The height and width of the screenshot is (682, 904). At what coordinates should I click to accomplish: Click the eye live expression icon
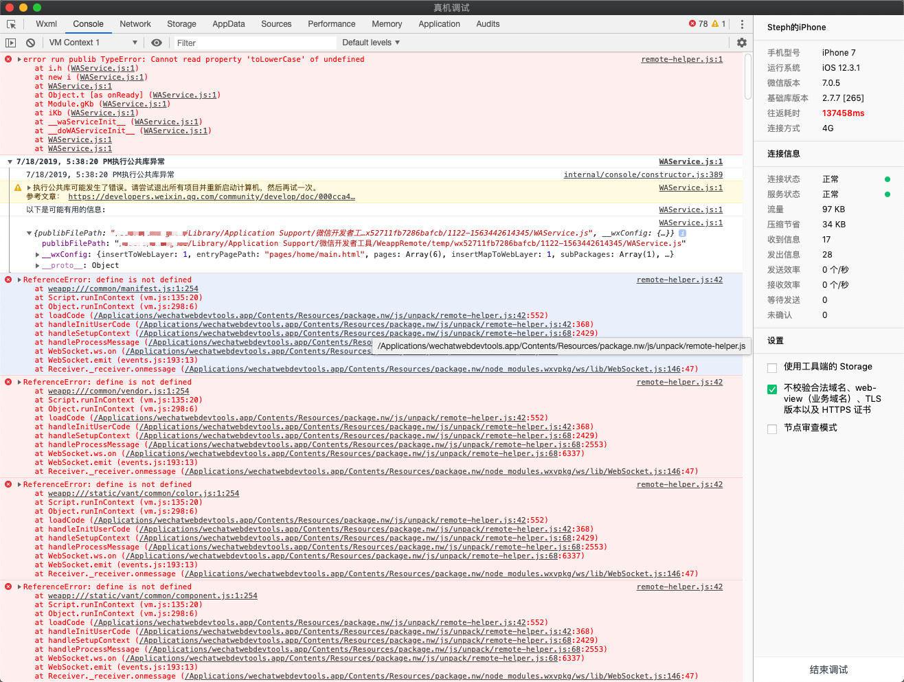(x=157, y=43)
